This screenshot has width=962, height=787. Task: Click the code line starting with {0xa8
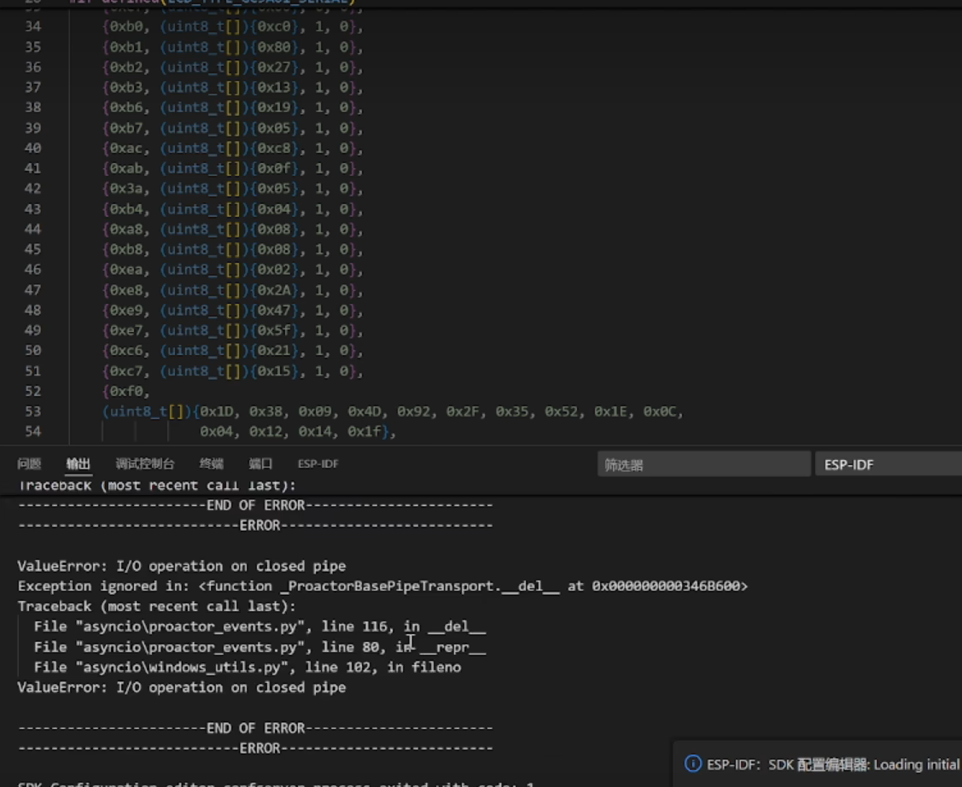coord(232,229)
